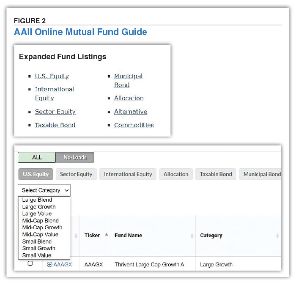Expand the AAAGX row plus icon
The image size is (296, 285).
[49, 264]
